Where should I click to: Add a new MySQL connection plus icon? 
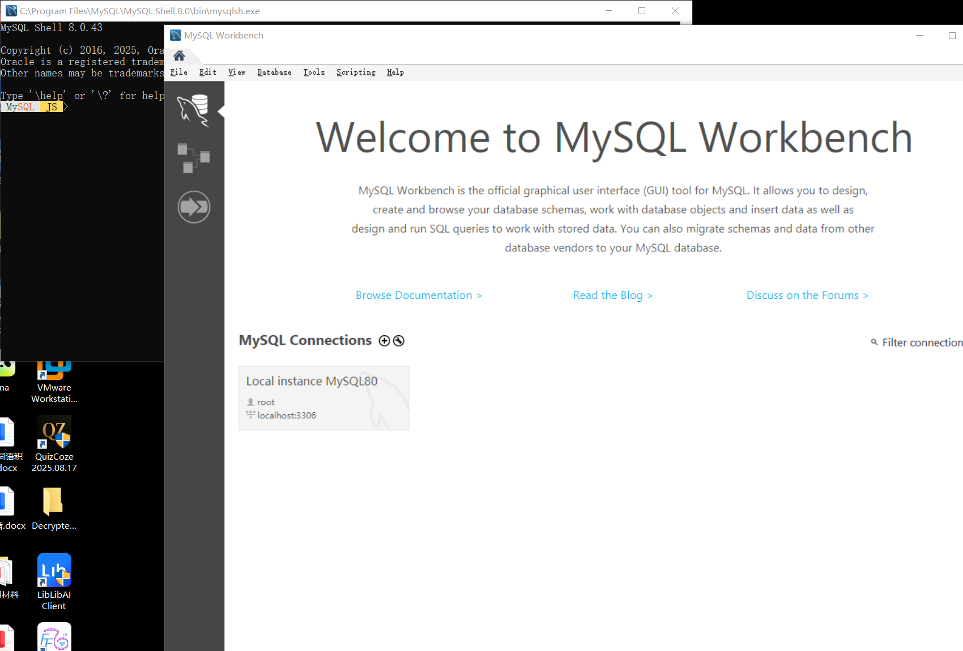pos(385,341)
